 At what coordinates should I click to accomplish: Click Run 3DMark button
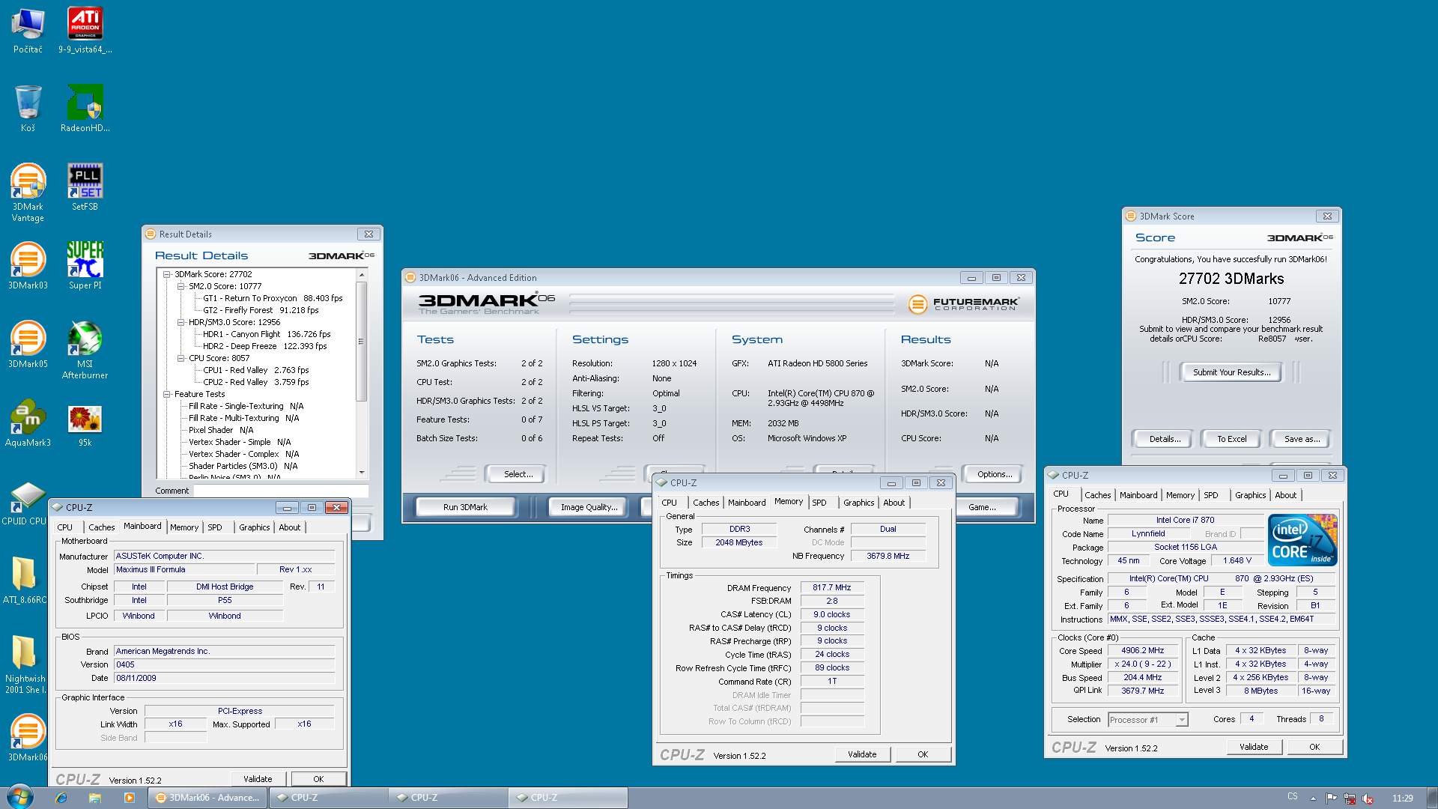pyautogui.click(x=465, y=507)
